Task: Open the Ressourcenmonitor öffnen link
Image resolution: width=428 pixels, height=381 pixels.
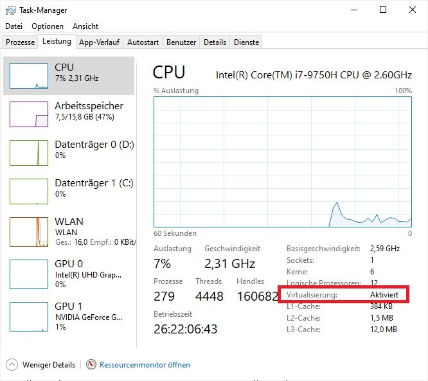Action: tap(145, 365)
